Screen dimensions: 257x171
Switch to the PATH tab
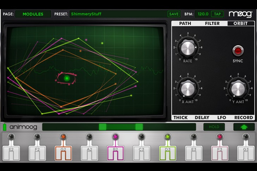pyautogui.click(x=185, y=24)
